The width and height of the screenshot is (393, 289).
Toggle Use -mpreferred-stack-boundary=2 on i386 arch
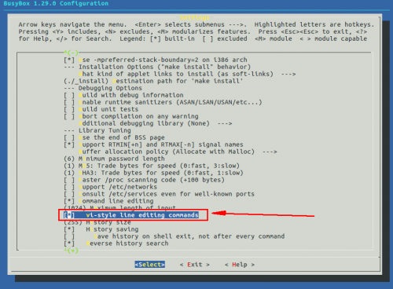pyautogui.click(x=156, y=60)
